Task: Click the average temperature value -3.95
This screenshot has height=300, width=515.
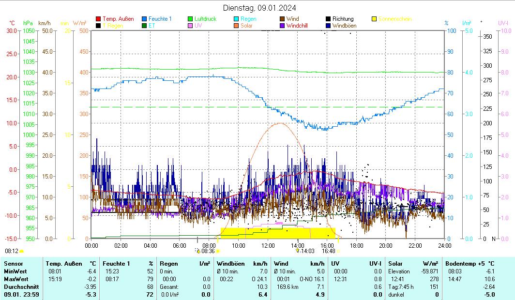Action: click(91, 287)
